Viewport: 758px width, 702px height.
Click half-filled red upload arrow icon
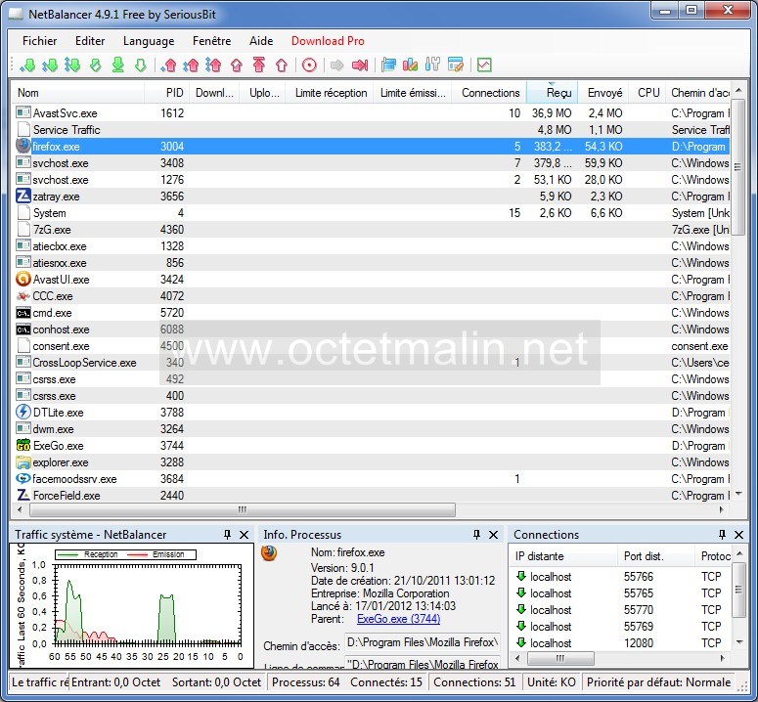[237, 65]
